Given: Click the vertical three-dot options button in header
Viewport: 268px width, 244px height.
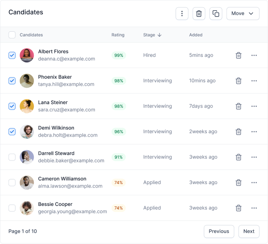Looking at the screenshot, I should click(182, 14).
